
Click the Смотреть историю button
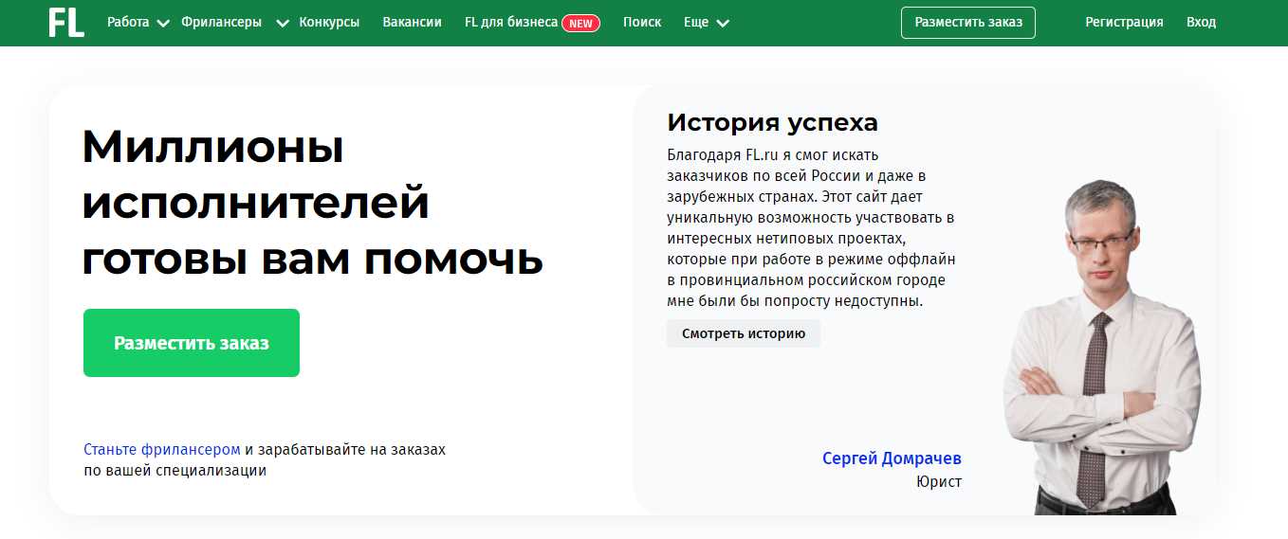(744, 333)
